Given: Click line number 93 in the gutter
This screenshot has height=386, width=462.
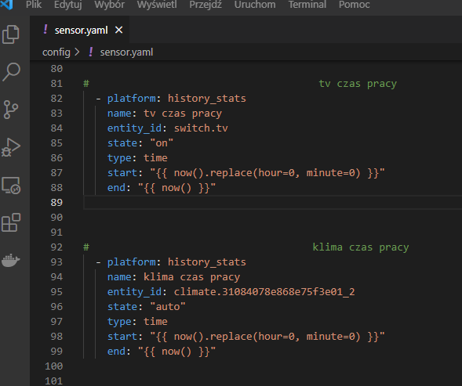Looking at the screenshot, I should [x=56, y=262].
